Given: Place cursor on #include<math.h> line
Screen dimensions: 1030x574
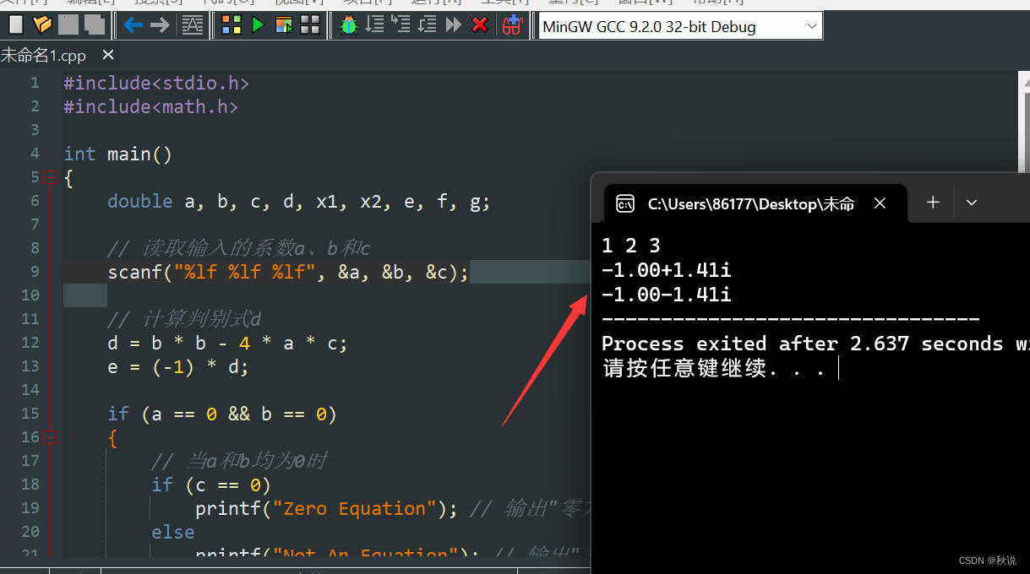Looking at the screenshot, I should tap(151, 107).
